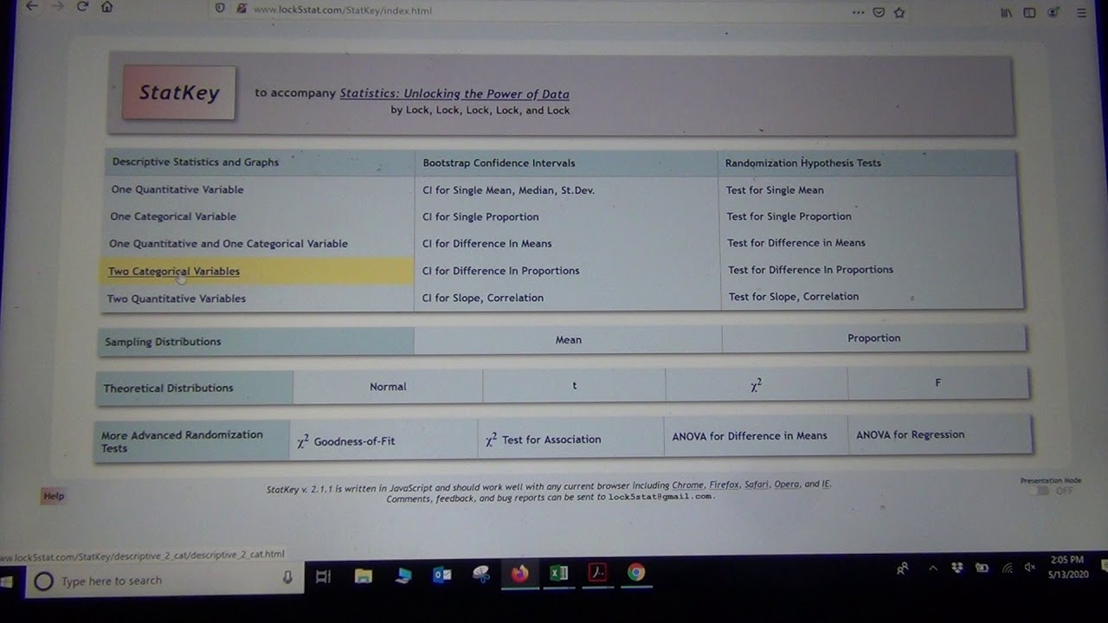This screenshot has width=1108, height=623.
Task: Follow the Chrome link in footer
Action: [x=687, y=485]
